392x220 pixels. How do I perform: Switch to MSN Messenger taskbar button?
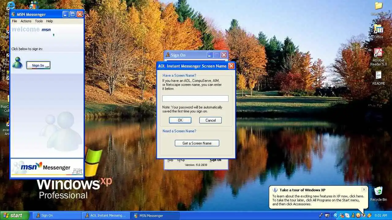155,215
